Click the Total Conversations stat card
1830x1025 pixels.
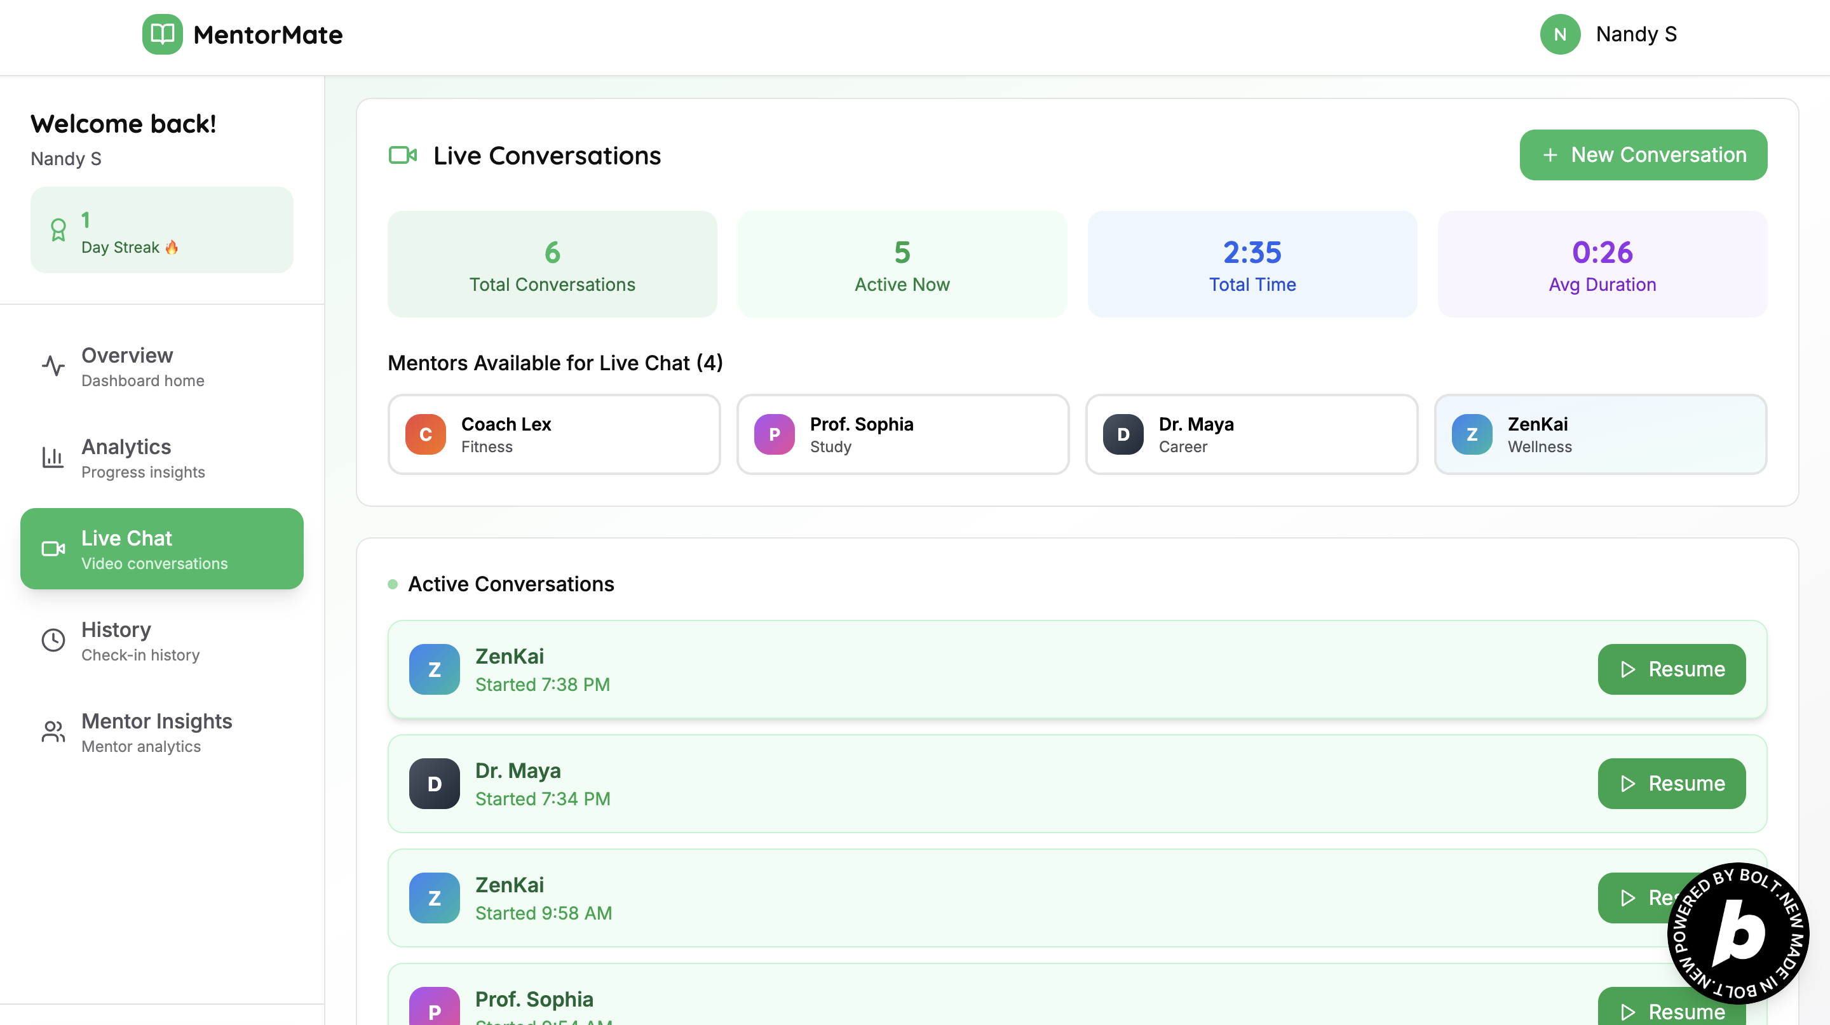click(x=552, y=264)
